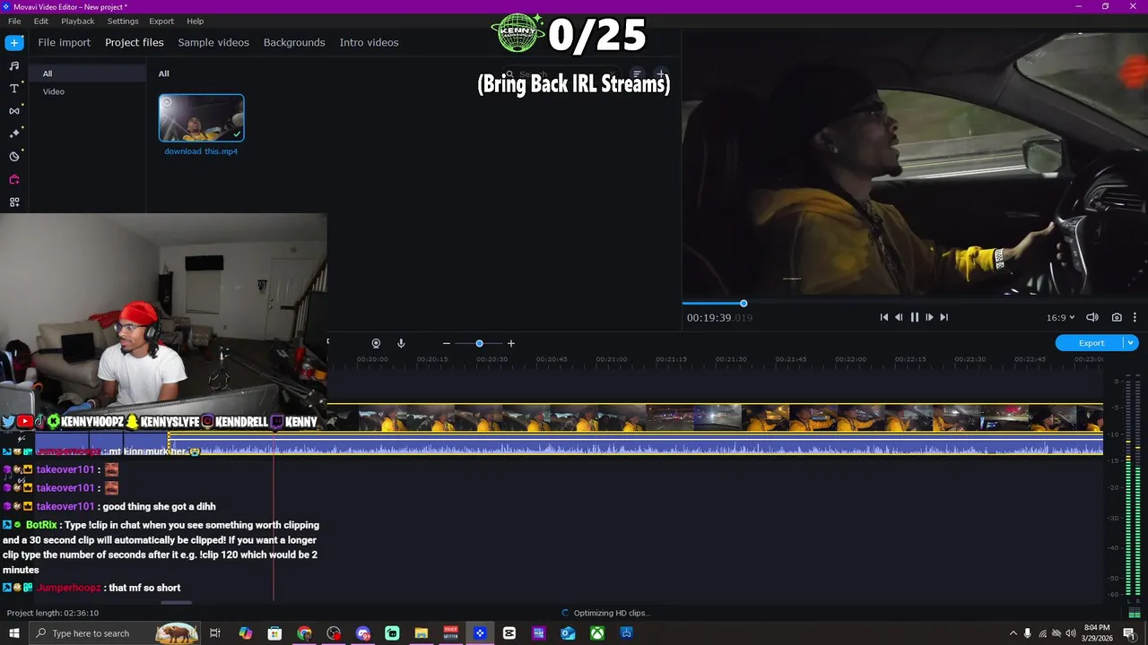The width and height of the screenshot is (1148, 645).
Task: Open the 16:9 aspect ratio dropdown
Action: [1060, 317]
